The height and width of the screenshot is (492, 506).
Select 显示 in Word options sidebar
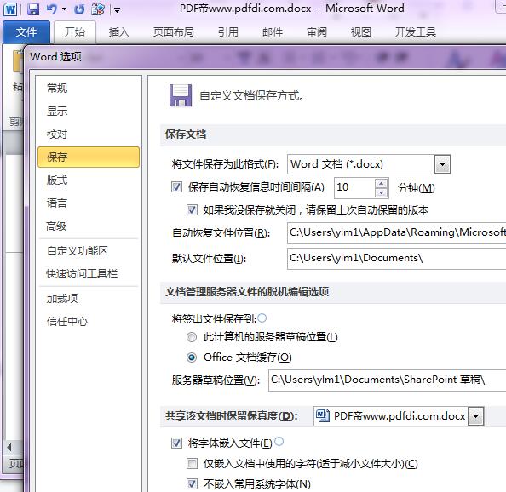pos(89,112)
